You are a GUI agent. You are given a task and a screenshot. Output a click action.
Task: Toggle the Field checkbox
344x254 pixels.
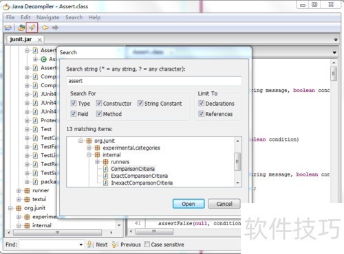point(74,113)
